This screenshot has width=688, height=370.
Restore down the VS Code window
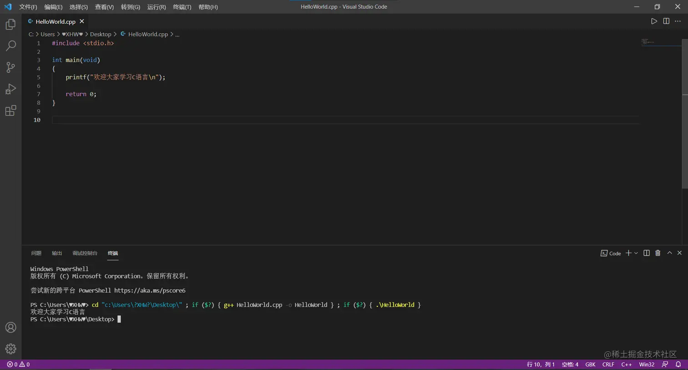coord(657,7)
